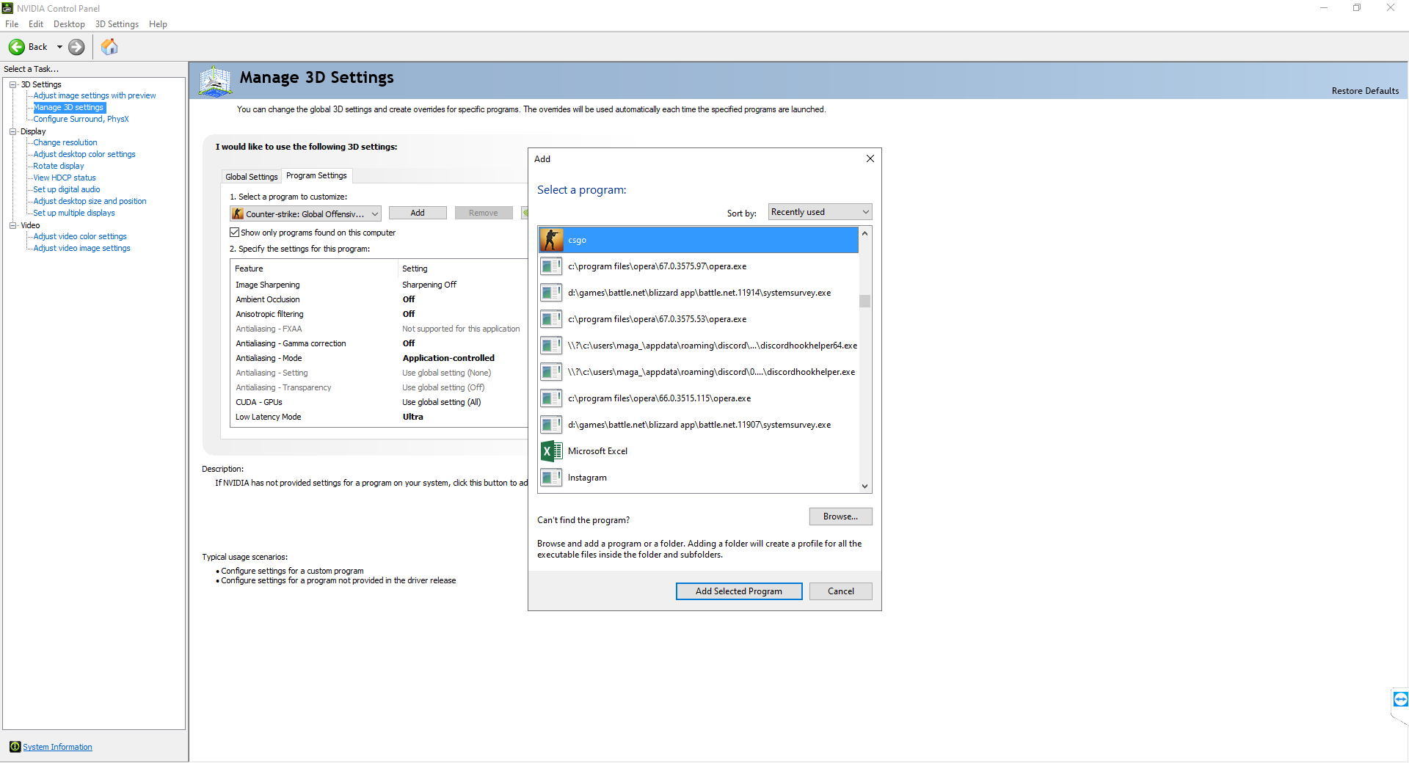
Task: Click the program list scroll up arrow
Action: (x=865, y=233)
